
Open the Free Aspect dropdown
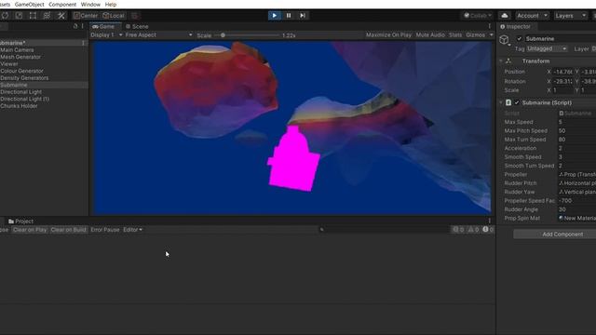point(159,35)
